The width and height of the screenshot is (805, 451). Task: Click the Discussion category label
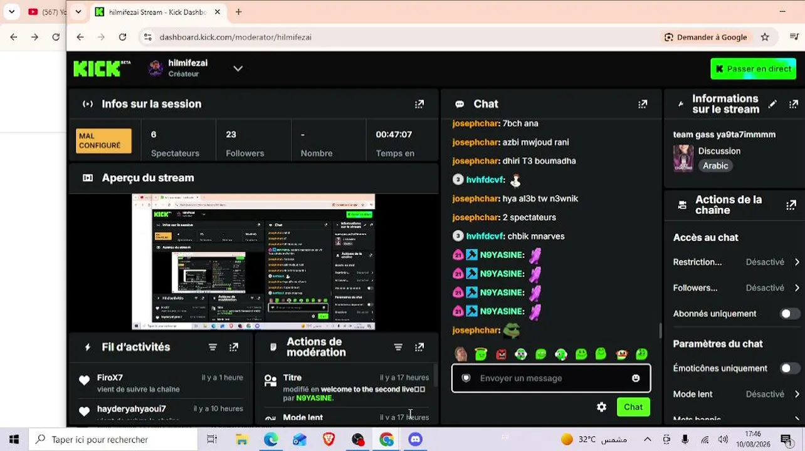(719, 151)
